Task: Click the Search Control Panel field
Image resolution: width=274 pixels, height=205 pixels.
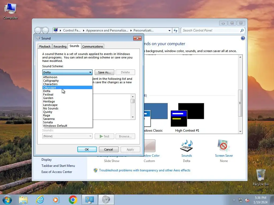Action: [211, 30]
